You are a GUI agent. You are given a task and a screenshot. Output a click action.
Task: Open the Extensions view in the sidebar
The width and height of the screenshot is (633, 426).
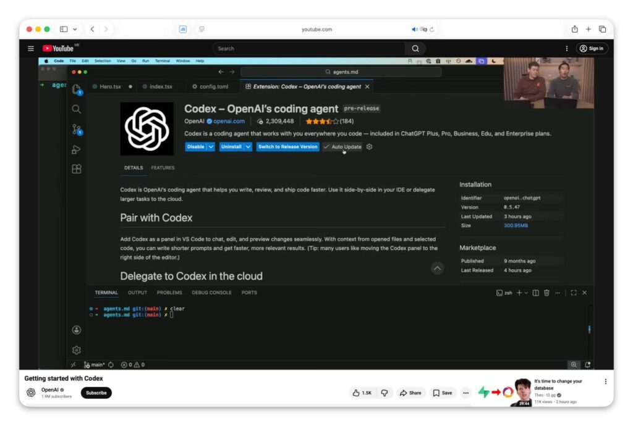[77, 169]
